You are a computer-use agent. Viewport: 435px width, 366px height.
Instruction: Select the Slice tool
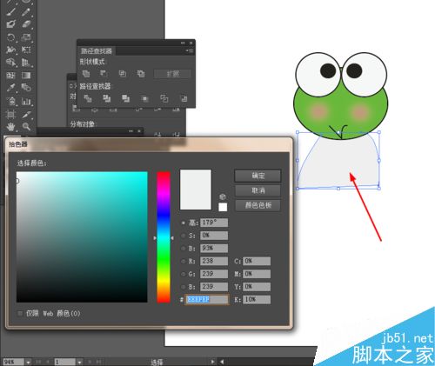26,115
